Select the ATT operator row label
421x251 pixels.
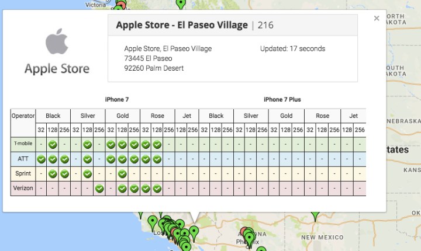(23, 159)
